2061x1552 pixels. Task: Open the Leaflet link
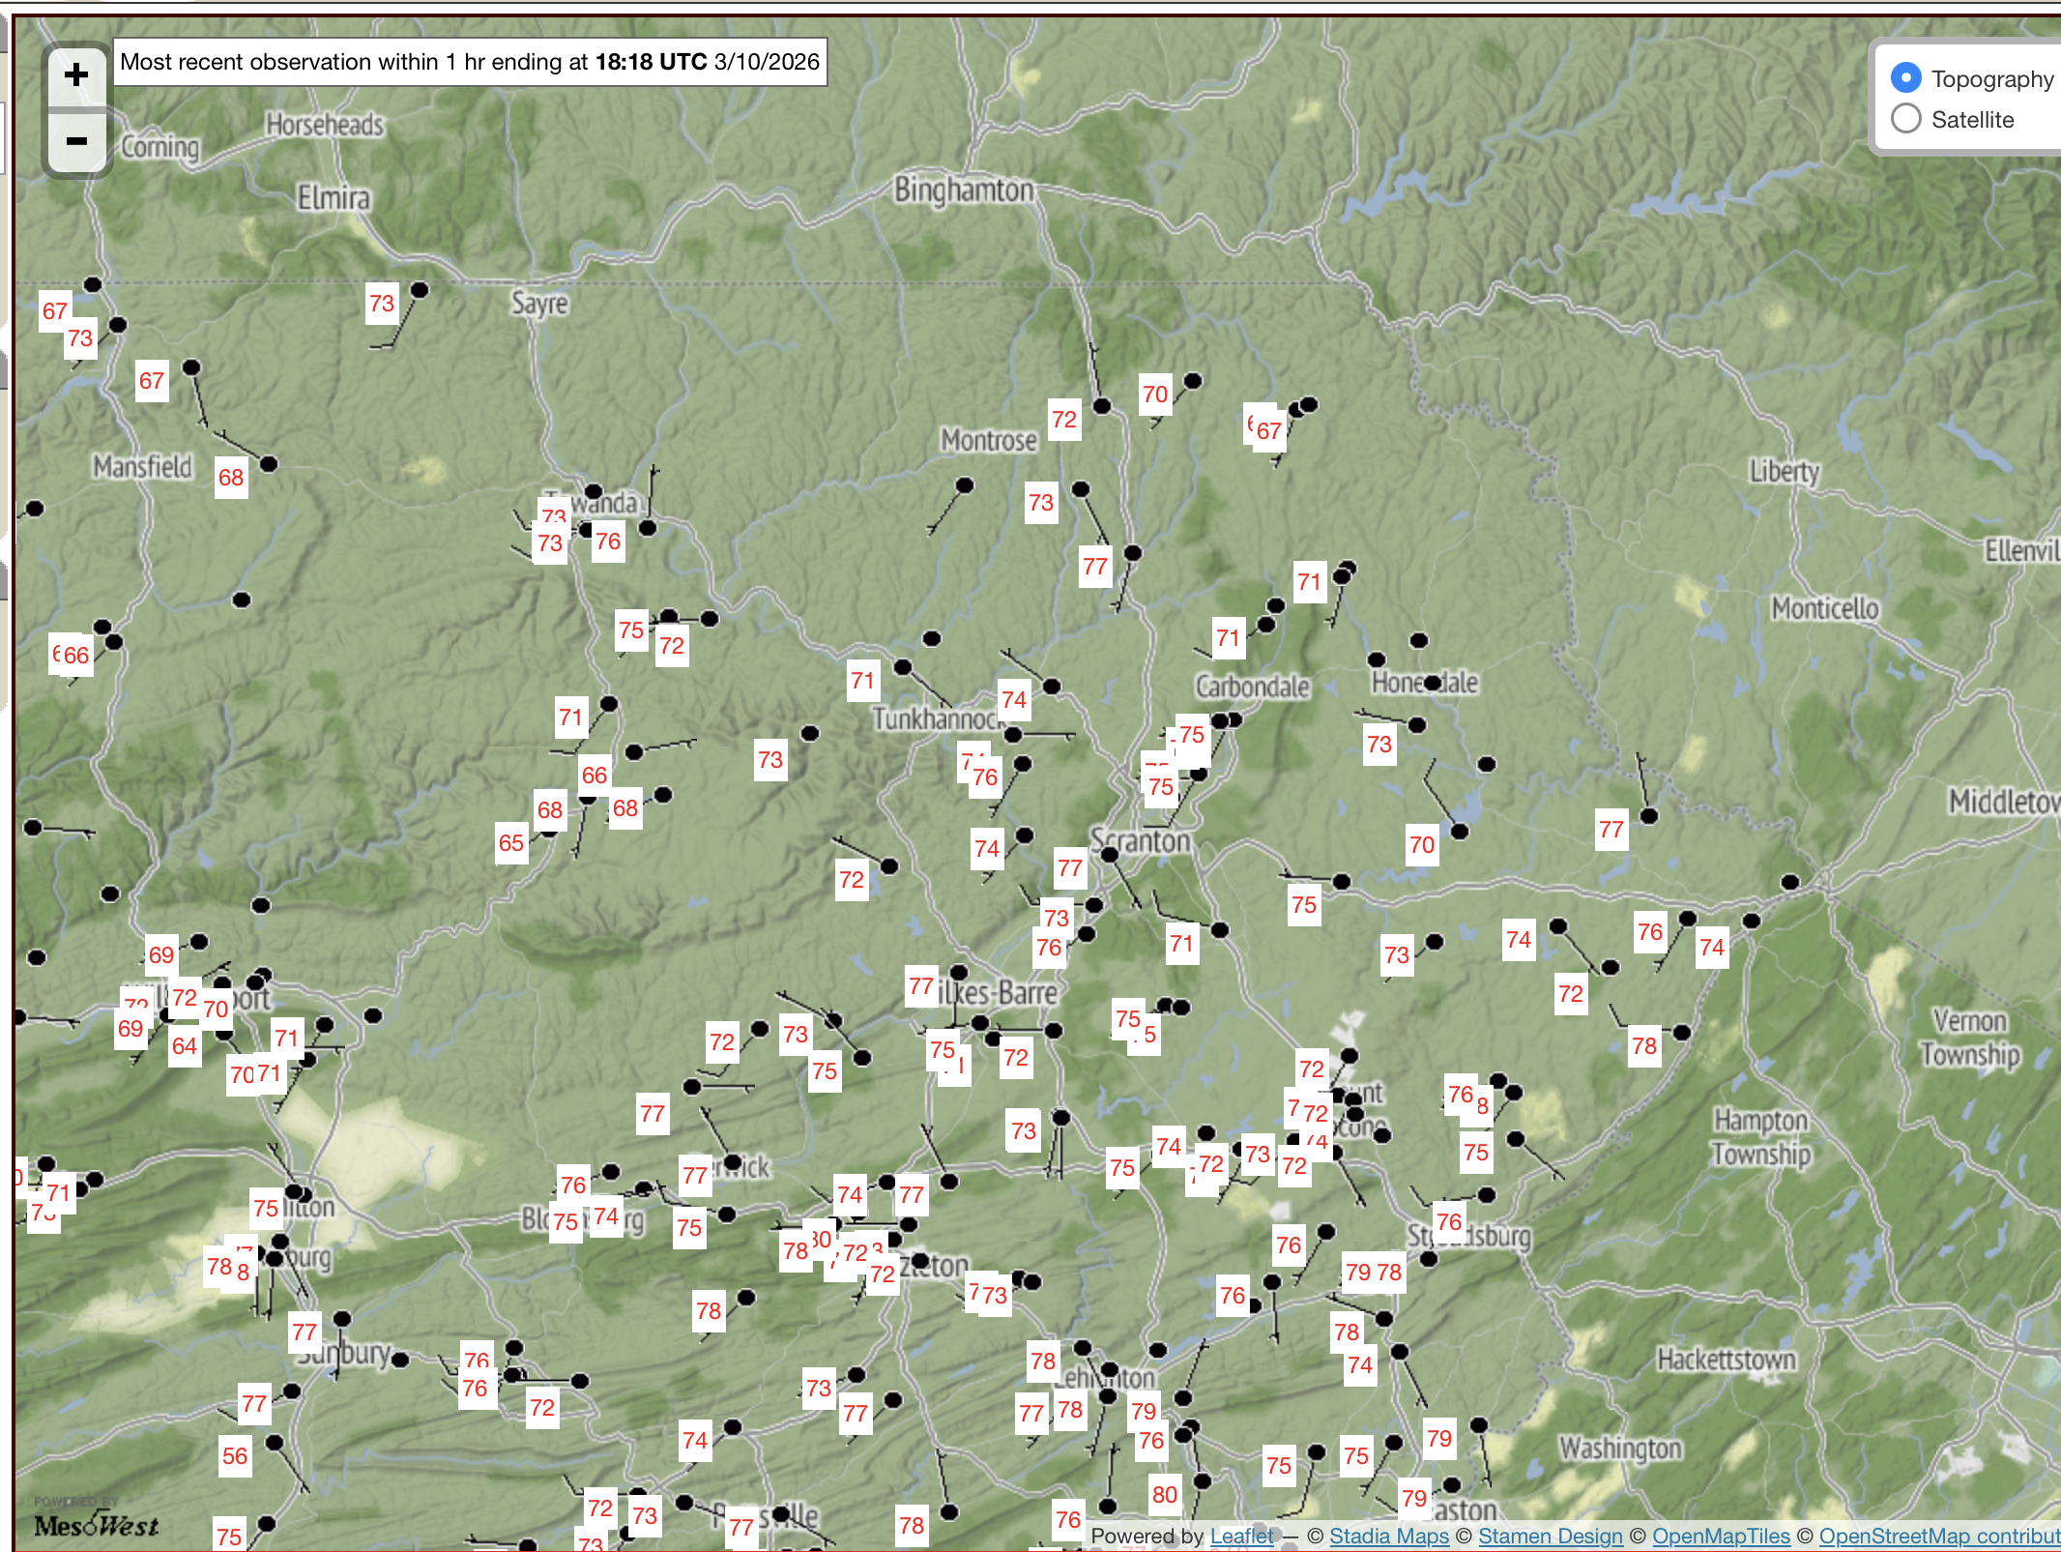click(1241, 1536)
